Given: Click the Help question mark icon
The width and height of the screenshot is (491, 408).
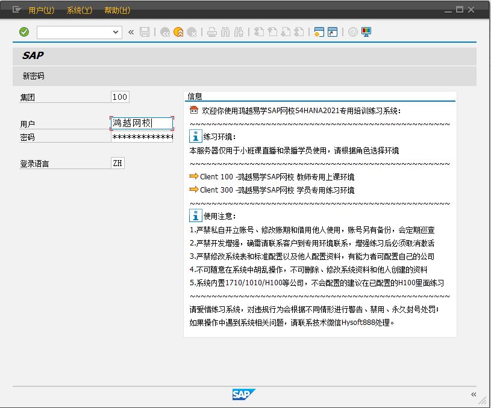Looking at the screenshot, I should [x=353, y=32].
